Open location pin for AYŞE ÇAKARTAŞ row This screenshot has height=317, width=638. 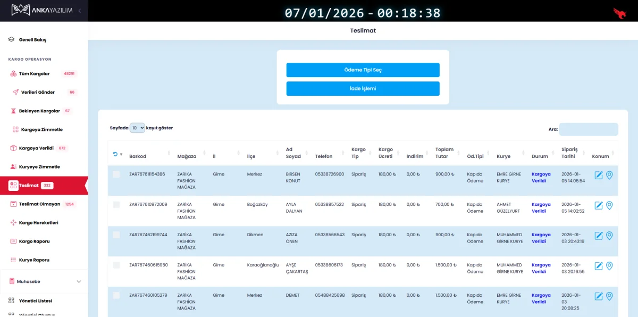click(x=609, y=266)
